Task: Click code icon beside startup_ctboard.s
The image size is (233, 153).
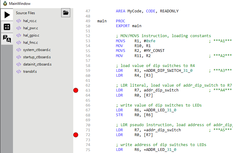Action: 19,57
